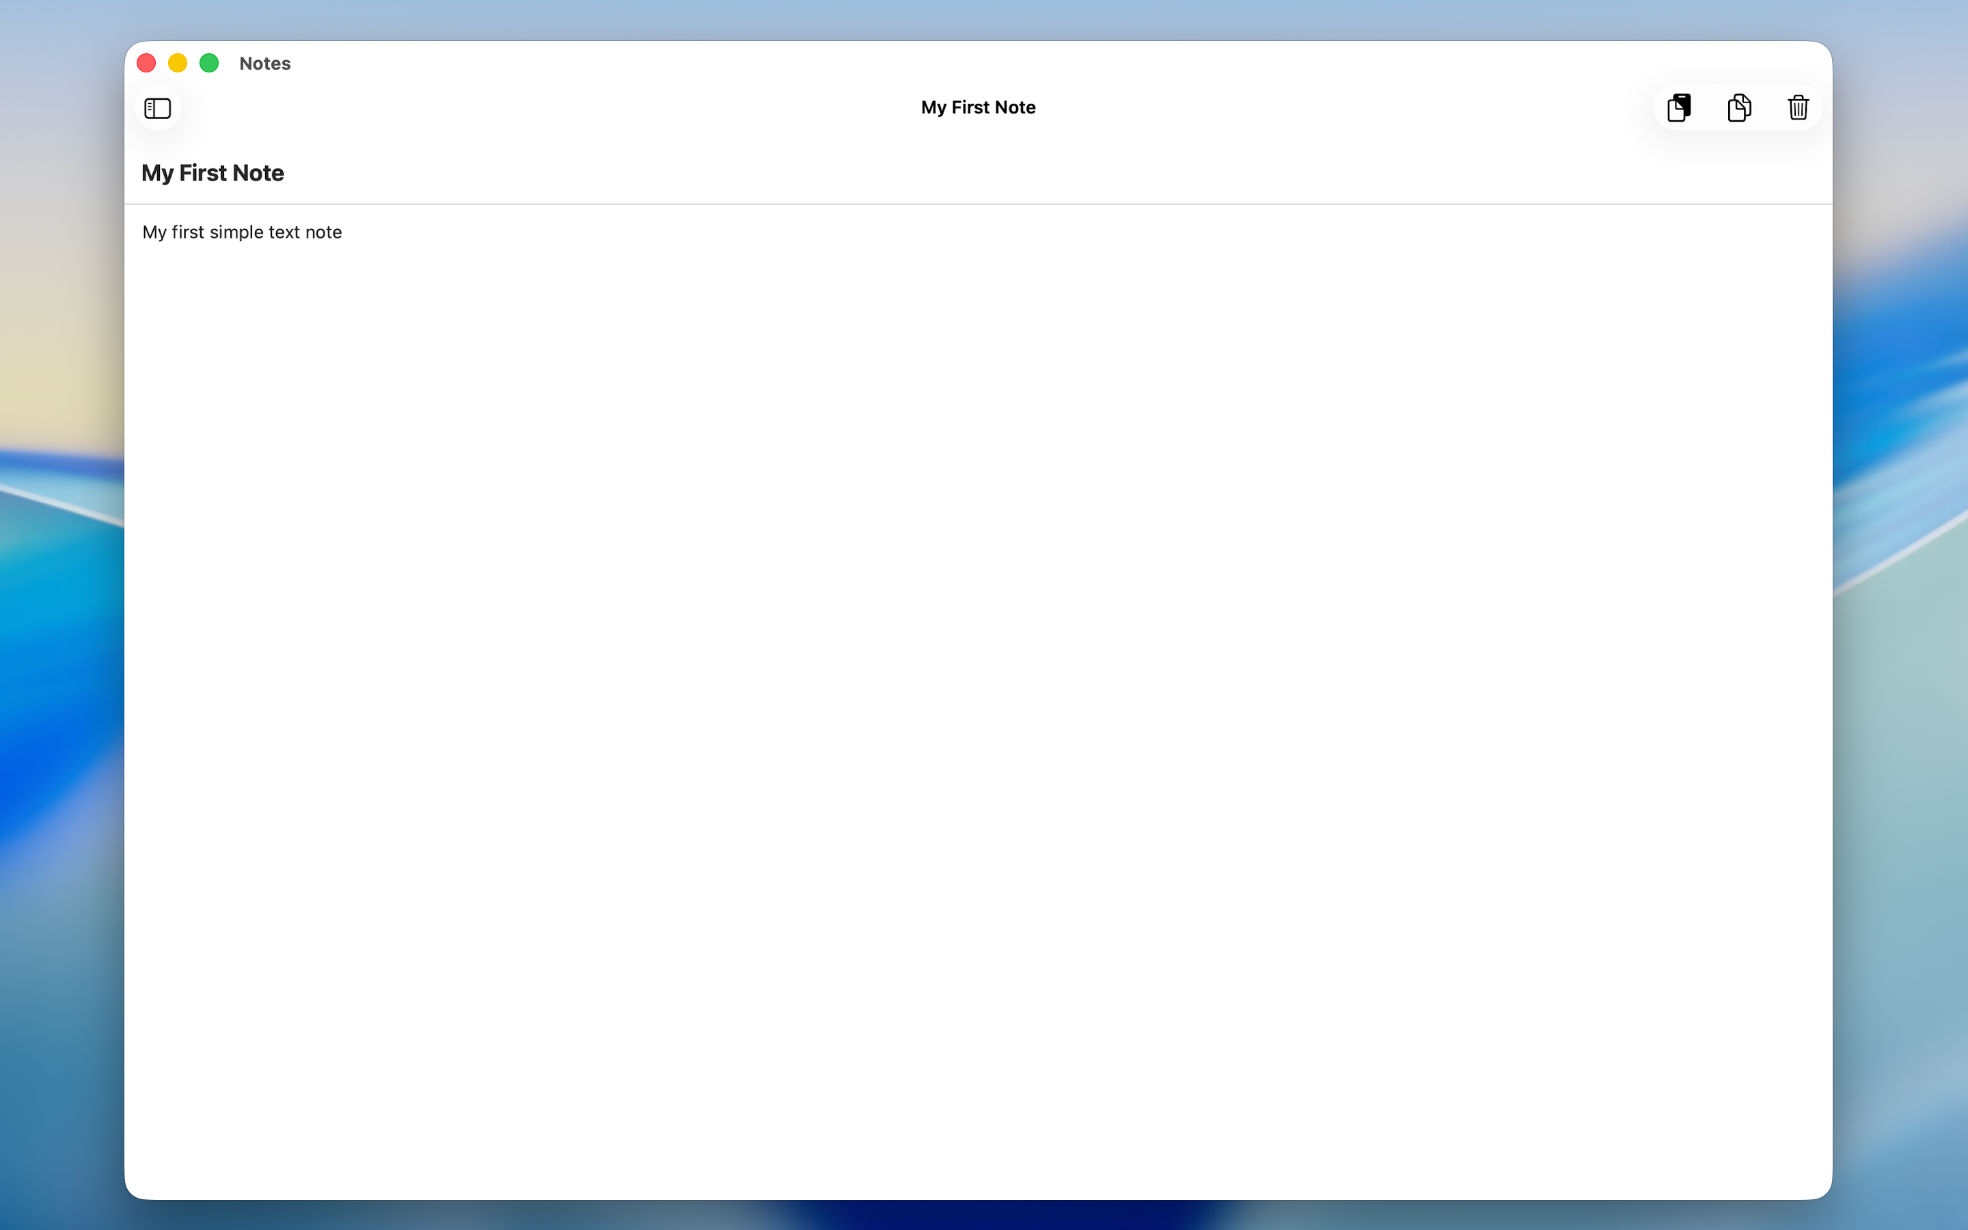1968x1230 pixels.
Task: Close the Notes window
Action: pos(146,63)
